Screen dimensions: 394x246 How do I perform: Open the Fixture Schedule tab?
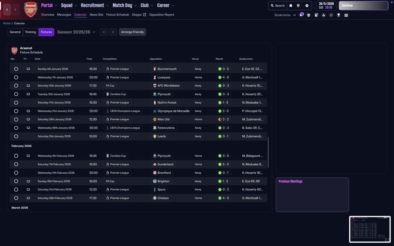[x=118, y=15]
